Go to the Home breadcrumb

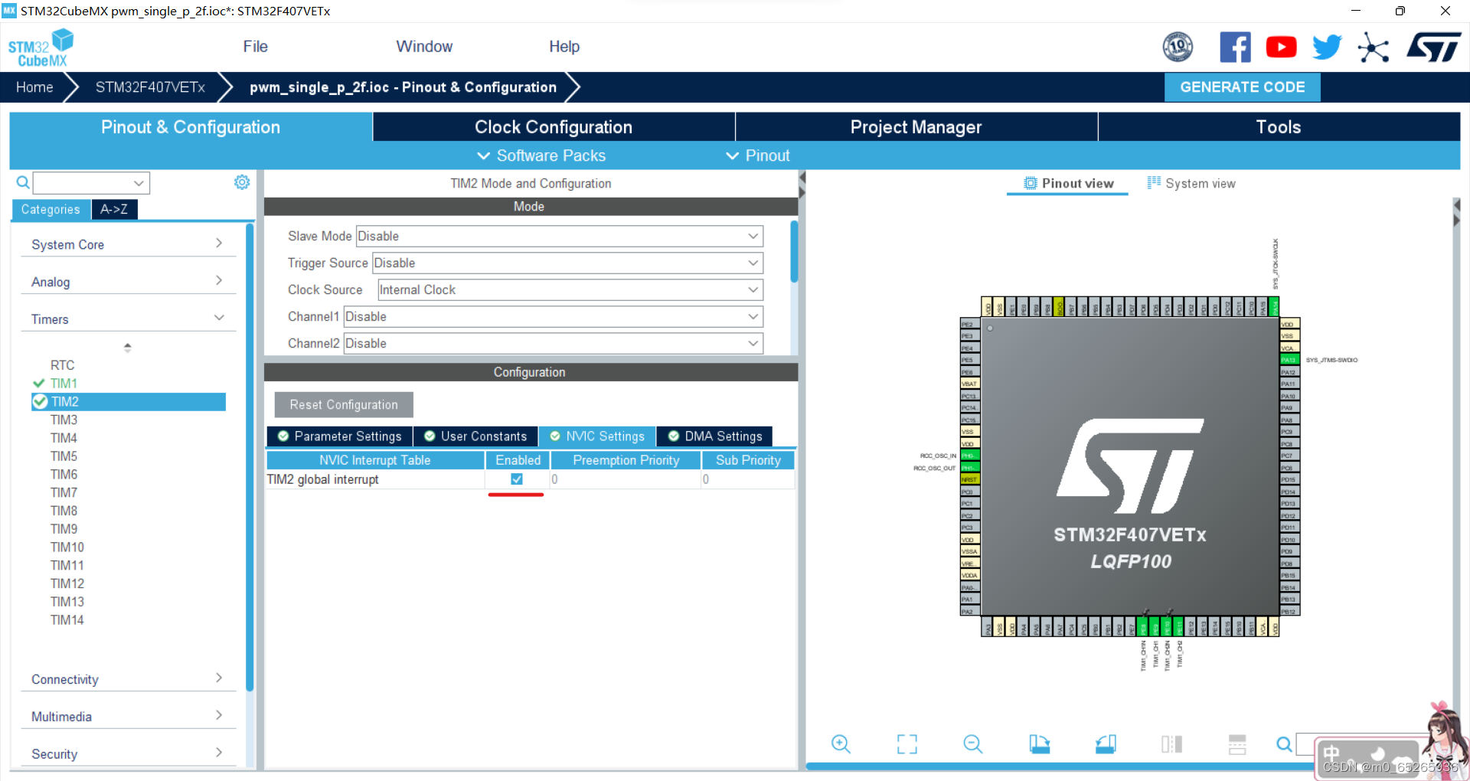(x=34, y=87)
